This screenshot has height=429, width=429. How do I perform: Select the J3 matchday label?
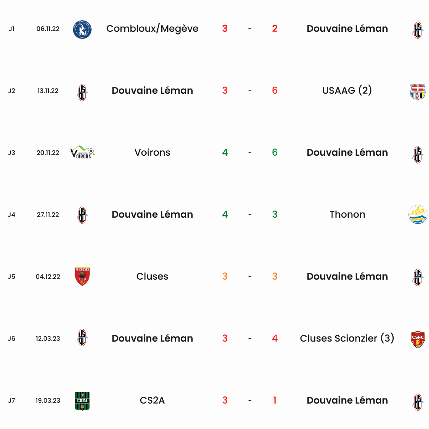(x=12, y=153)
